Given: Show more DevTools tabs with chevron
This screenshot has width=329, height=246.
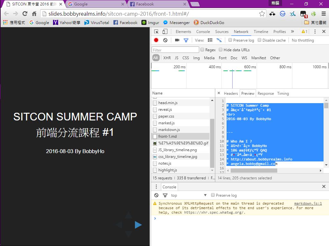Looking at the screenshot, I should pyautogui.click(x=292, y=31).
